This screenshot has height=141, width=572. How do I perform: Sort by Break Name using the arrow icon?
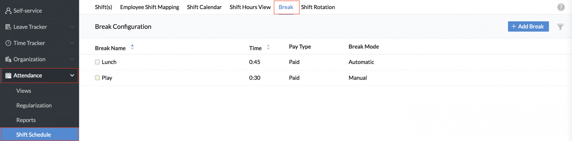click(132, 47)
